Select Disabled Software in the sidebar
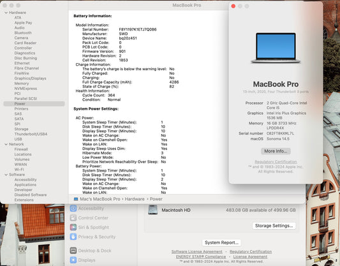The image size is (340, 266). point(31,195)
